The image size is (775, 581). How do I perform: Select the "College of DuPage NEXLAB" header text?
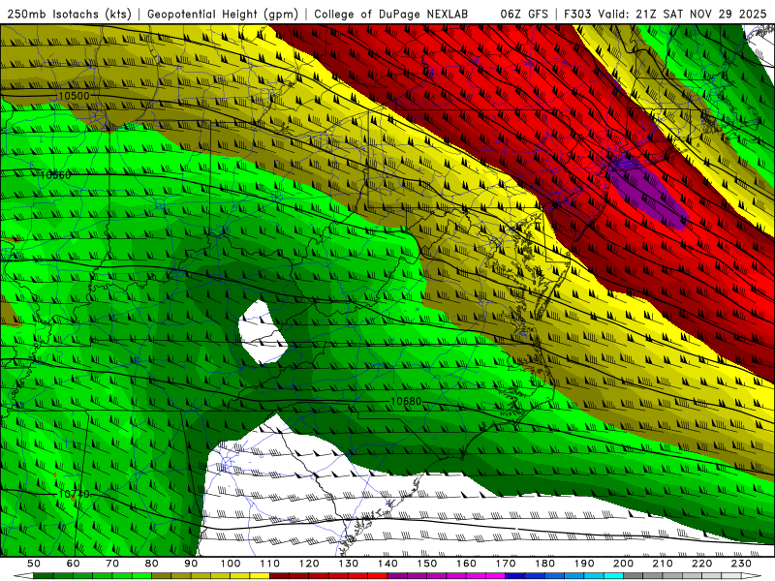pos(391,15)
